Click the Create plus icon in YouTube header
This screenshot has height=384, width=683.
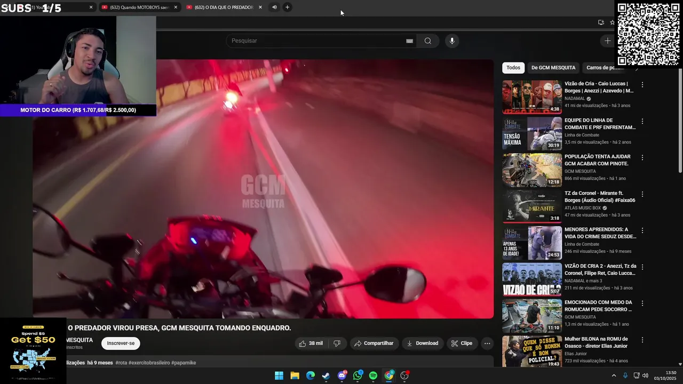pyautogui.click(x=607, y=41)
